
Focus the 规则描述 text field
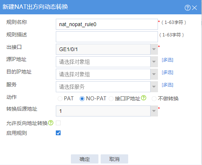107,37
